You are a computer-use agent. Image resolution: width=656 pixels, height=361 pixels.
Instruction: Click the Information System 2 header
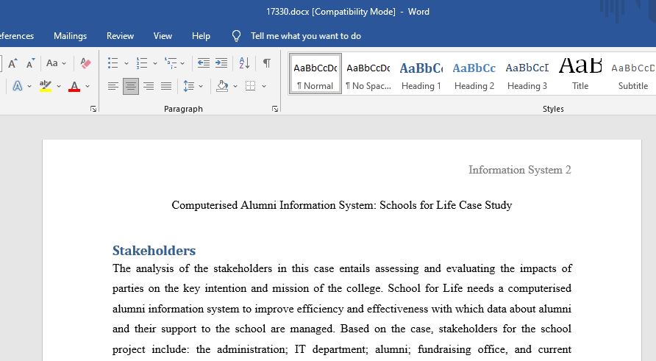(x=520, y=170)
